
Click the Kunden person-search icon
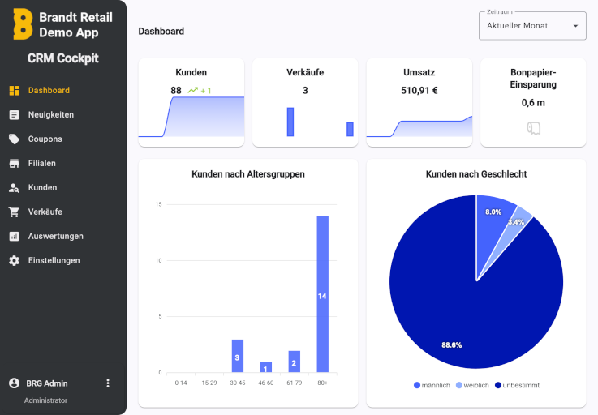[14, 188]
